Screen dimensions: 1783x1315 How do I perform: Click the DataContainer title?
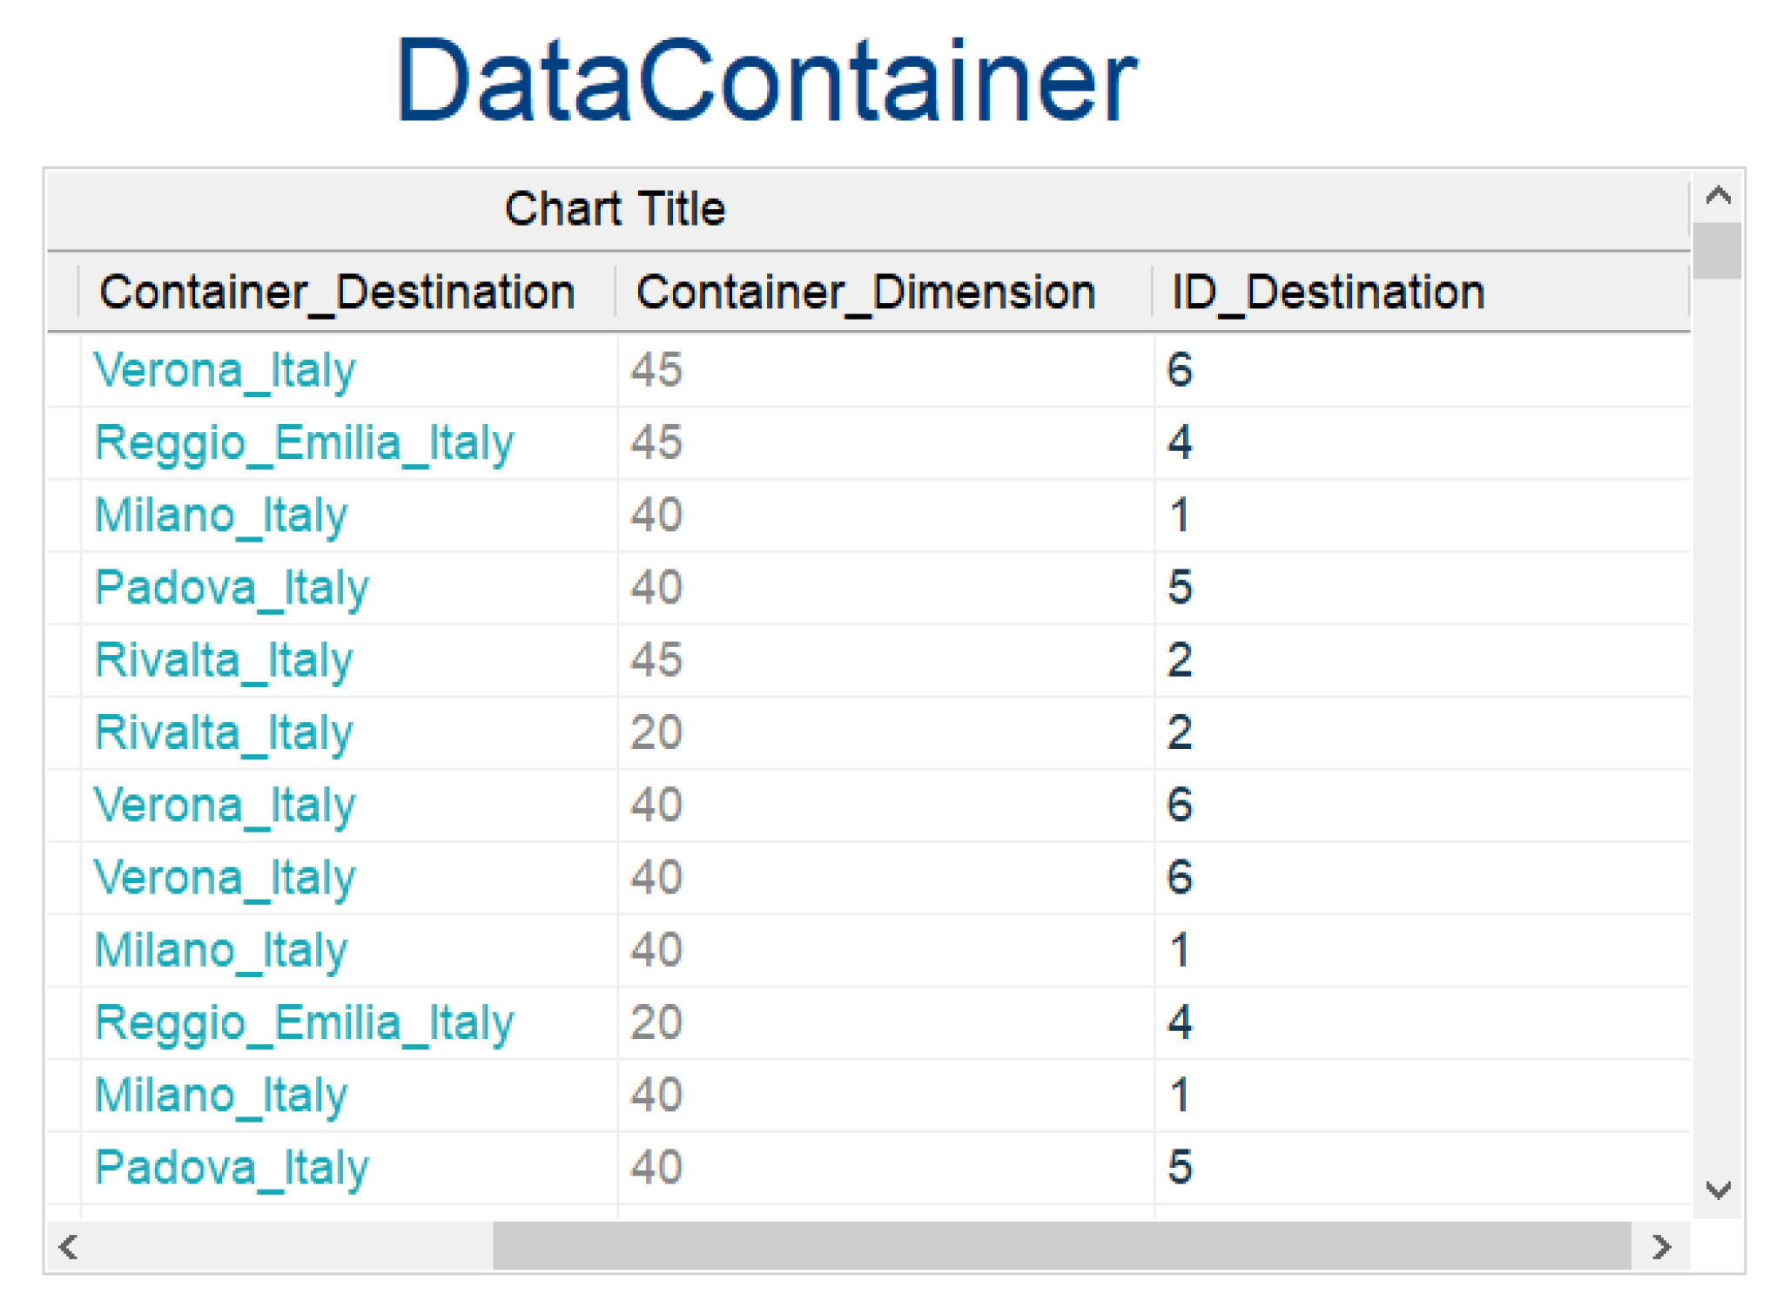click(x=765, y=80)
